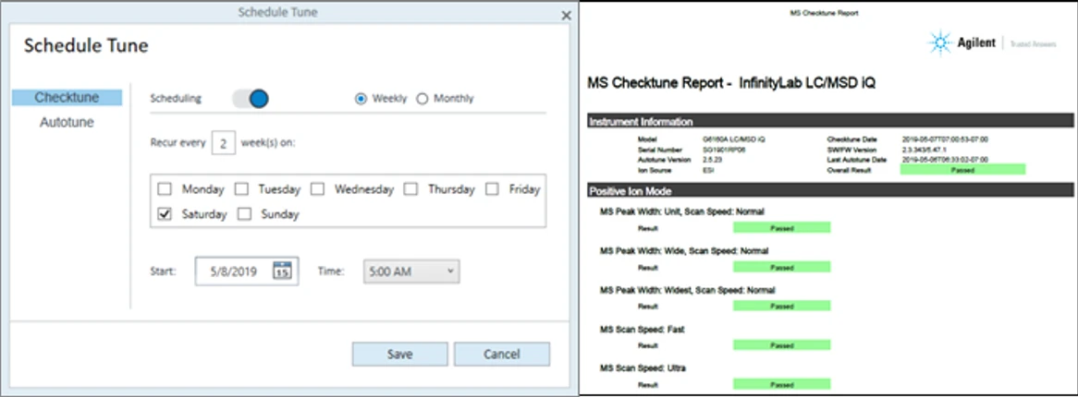Click the Schedule Tune heading text
The height and width of the screenshot is (397, 1078).
pyautogui.click(x=86, y=46)
